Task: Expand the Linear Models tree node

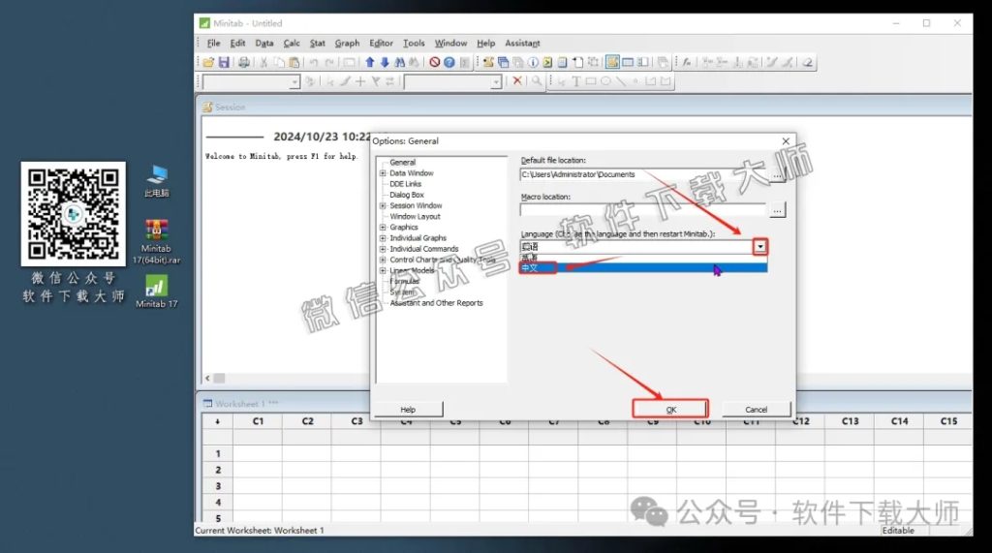Action: click(x=383, y=270)
